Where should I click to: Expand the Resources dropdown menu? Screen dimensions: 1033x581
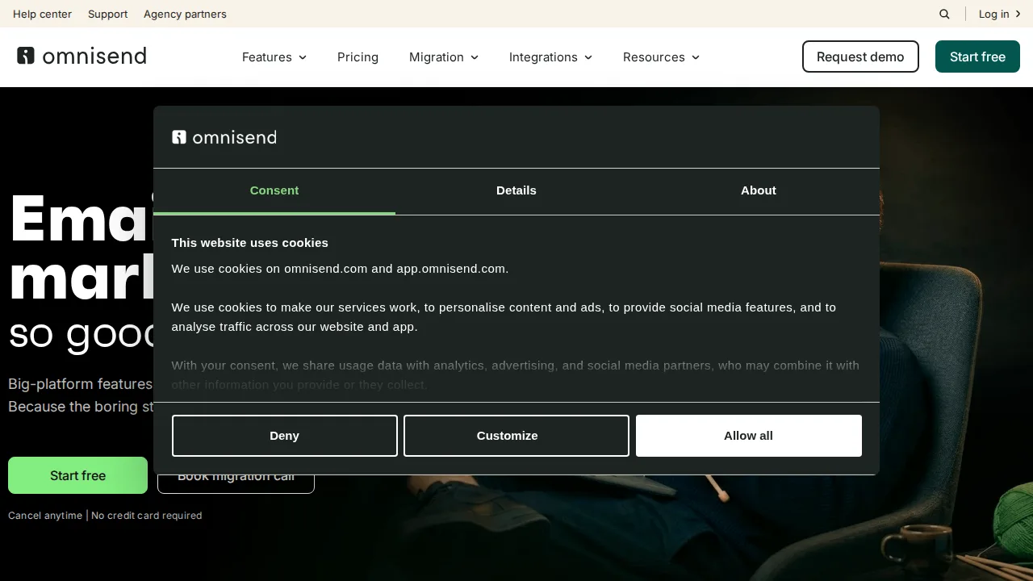pos(661,57)
